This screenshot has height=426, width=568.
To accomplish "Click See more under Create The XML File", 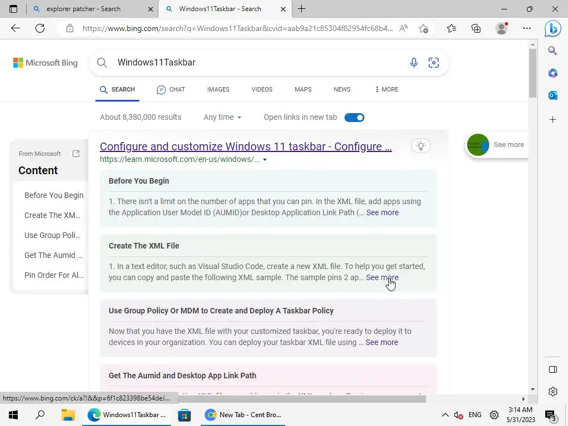I will coord(382,277).
